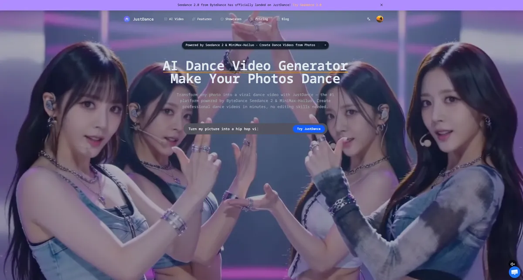Dismiss the Seedance 2.0 announcement banner
This screenshot has height=280, width=523.
click(x=381, y=5)
